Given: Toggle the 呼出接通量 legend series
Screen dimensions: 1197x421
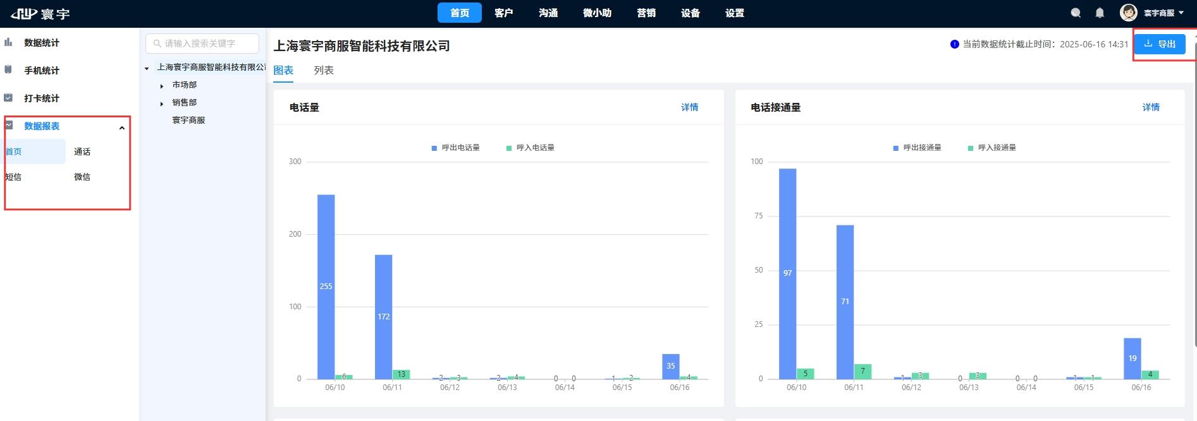Looking at the screenshot, I should (x=917, y=148).
